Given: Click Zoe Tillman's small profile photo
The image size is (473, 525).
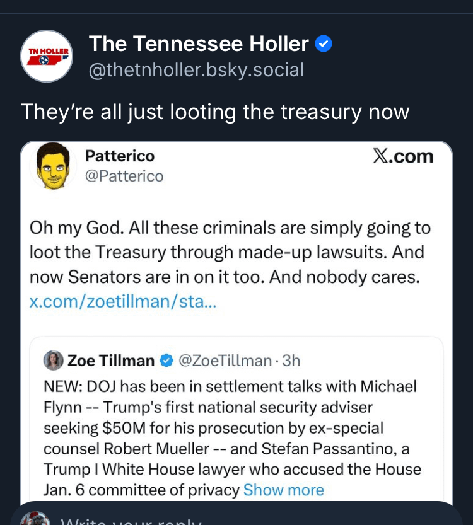Looking at the screenshot, I should (x=53, y=361).
